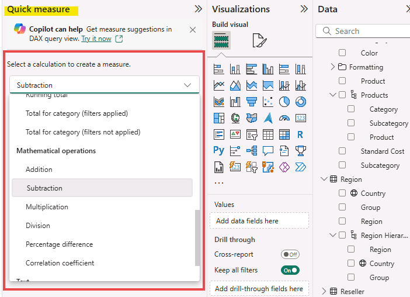The width and height of the screenshot is (410, 297).
Task: Collapse the Region table
Action: [324, 179]
